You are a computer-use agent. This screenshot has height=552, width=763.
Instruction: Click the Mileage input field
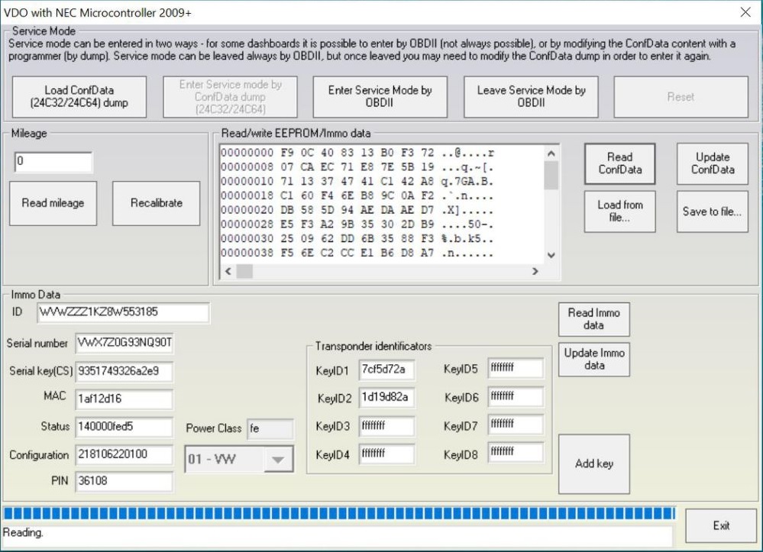click(53, 162)
